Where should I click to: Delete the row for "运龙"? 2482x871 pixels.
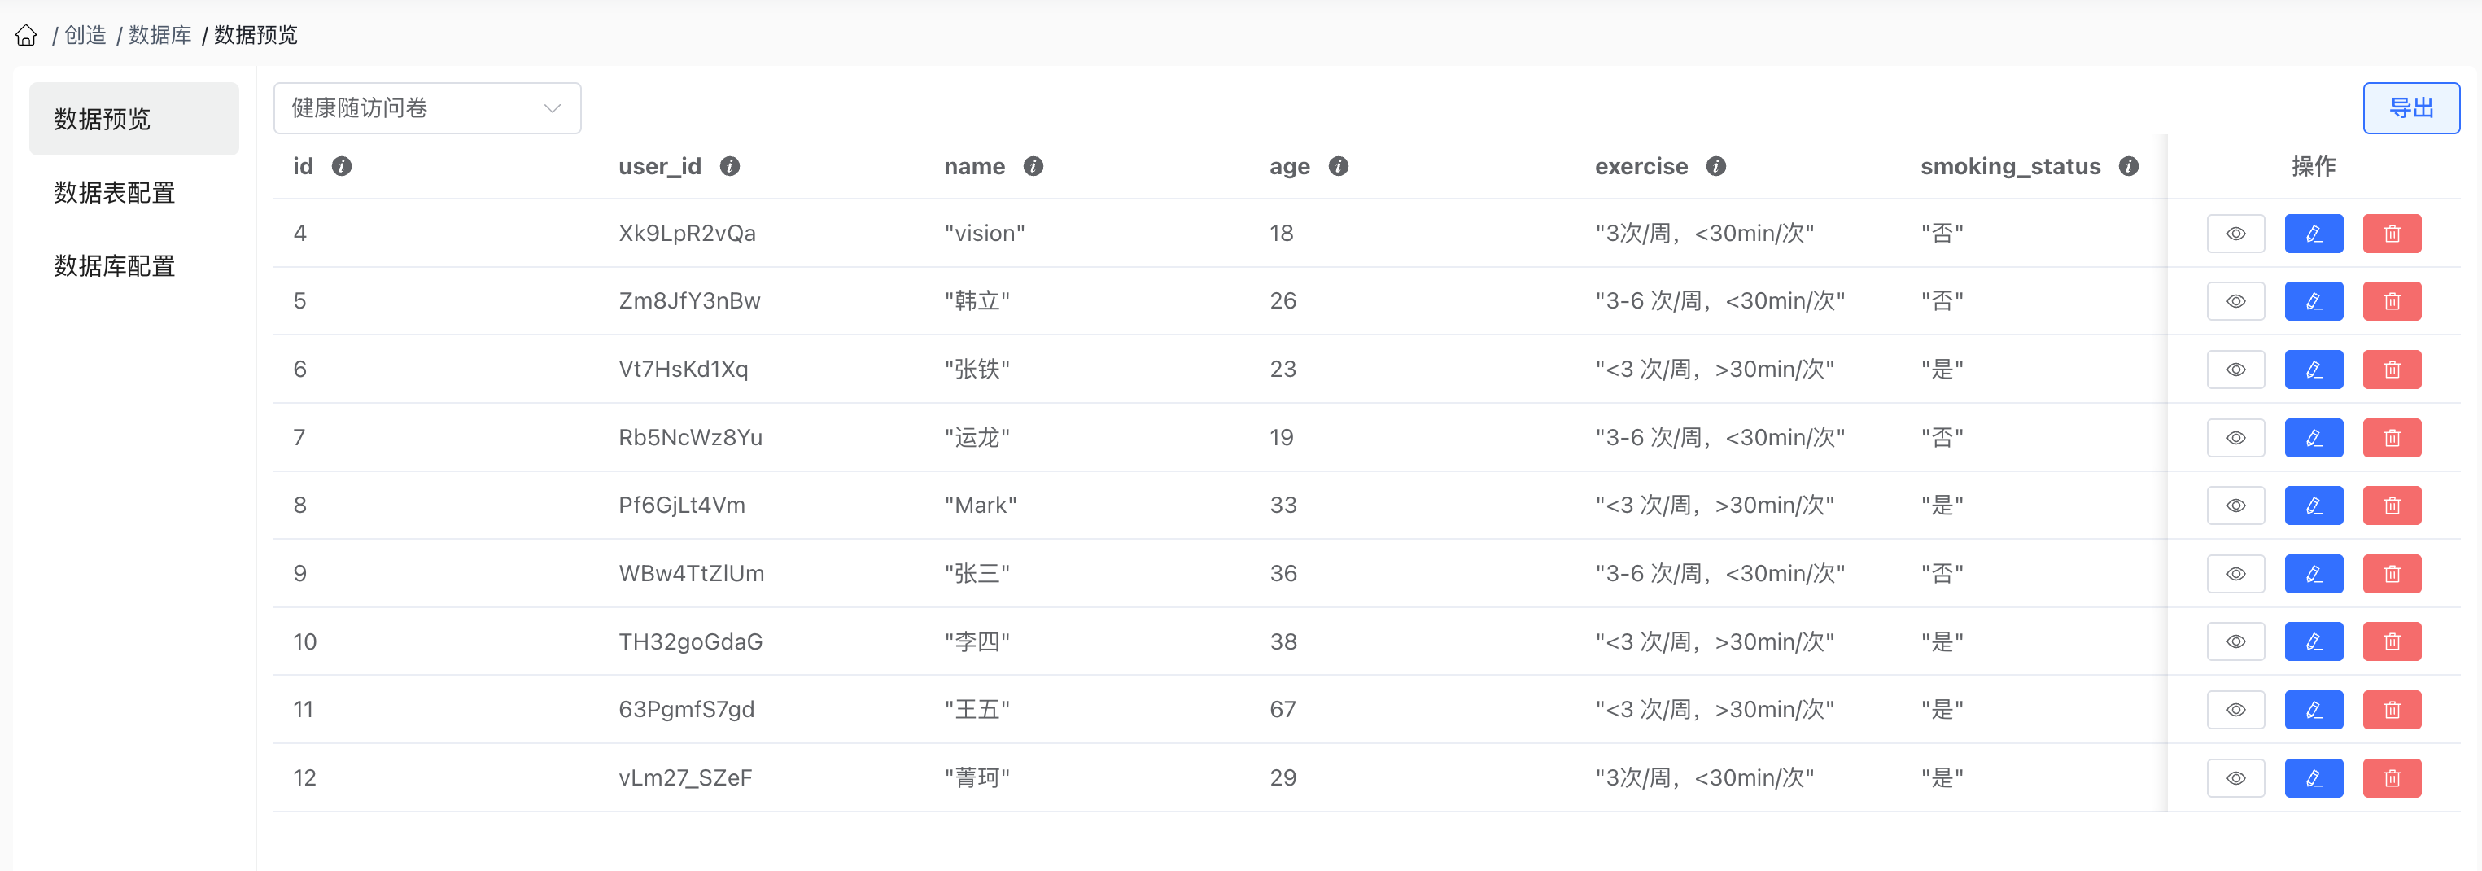coord(2392,437)
